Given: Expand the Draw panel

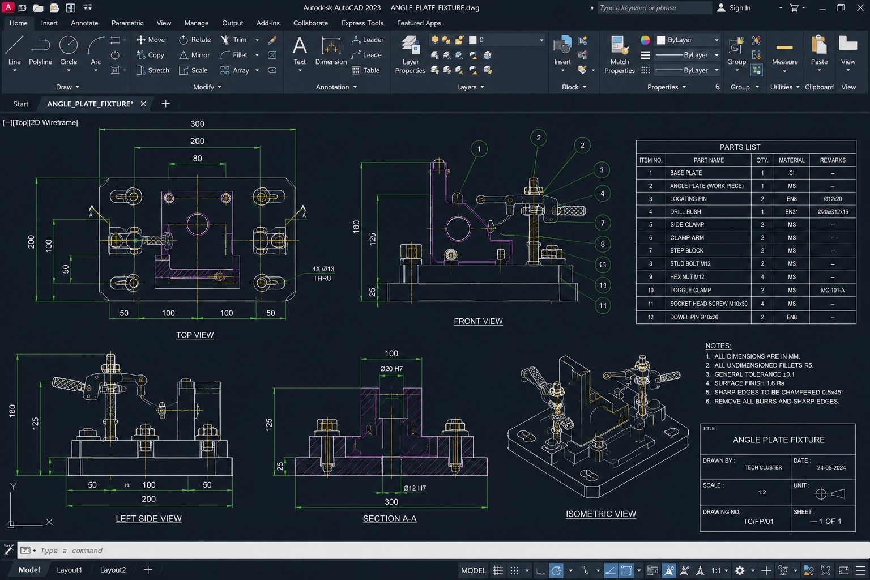Looking at the screenshot, I should [x=68, y=87].
